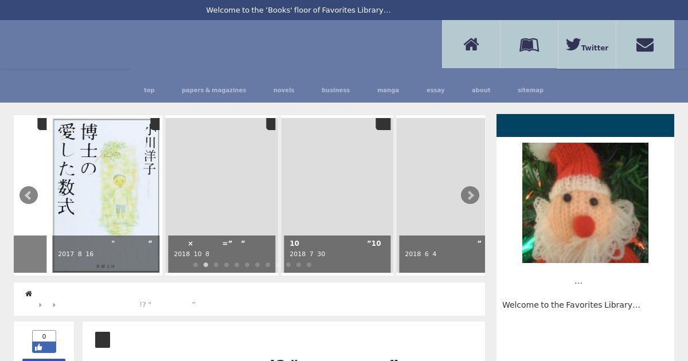Go to previous carousel slide arrow
This screenshot has width=688, height=361.
coord(29,195)
